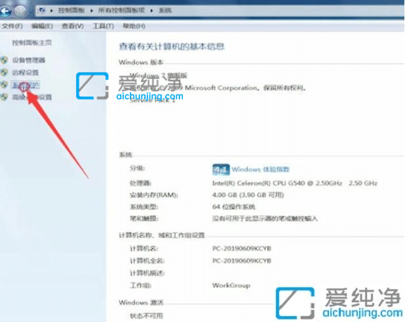Expand the arrow before 控制面板 in breadcrumb
Viewport: 405px width, 322px height.
52,10
